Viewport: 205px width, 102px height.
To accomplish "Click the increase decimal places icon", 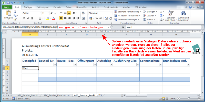I will pyautogui.click(x=106, y=18).
